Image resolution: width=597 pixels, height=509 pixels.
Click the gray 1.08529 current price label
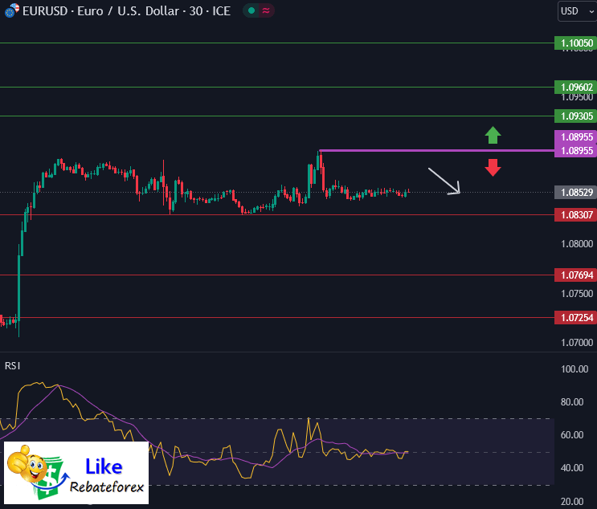(x=575, y=193)
